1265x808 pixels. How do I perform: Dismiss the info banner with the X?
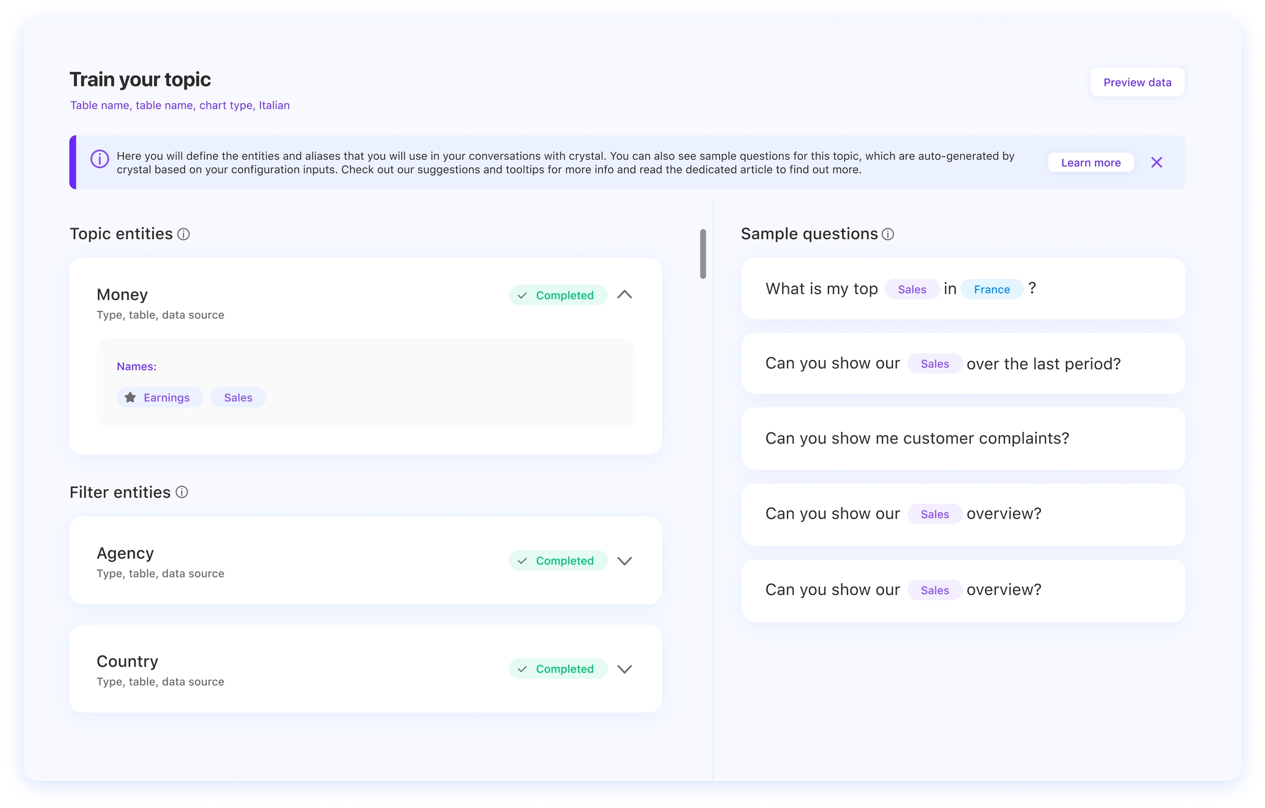pyautogui.click(x=1156, y=162)
